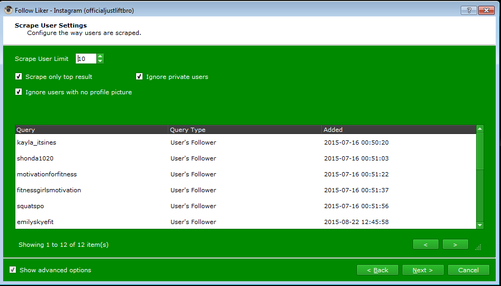Close the Follow Liker dialog window
The height and width of the screenshot is (286, 501).
tap(486, 10)
